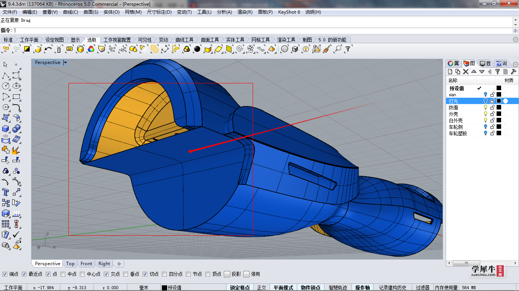519x291 pixels.
Task: Enable the 四分点 osnap checkbox
Action: [165, 274]
